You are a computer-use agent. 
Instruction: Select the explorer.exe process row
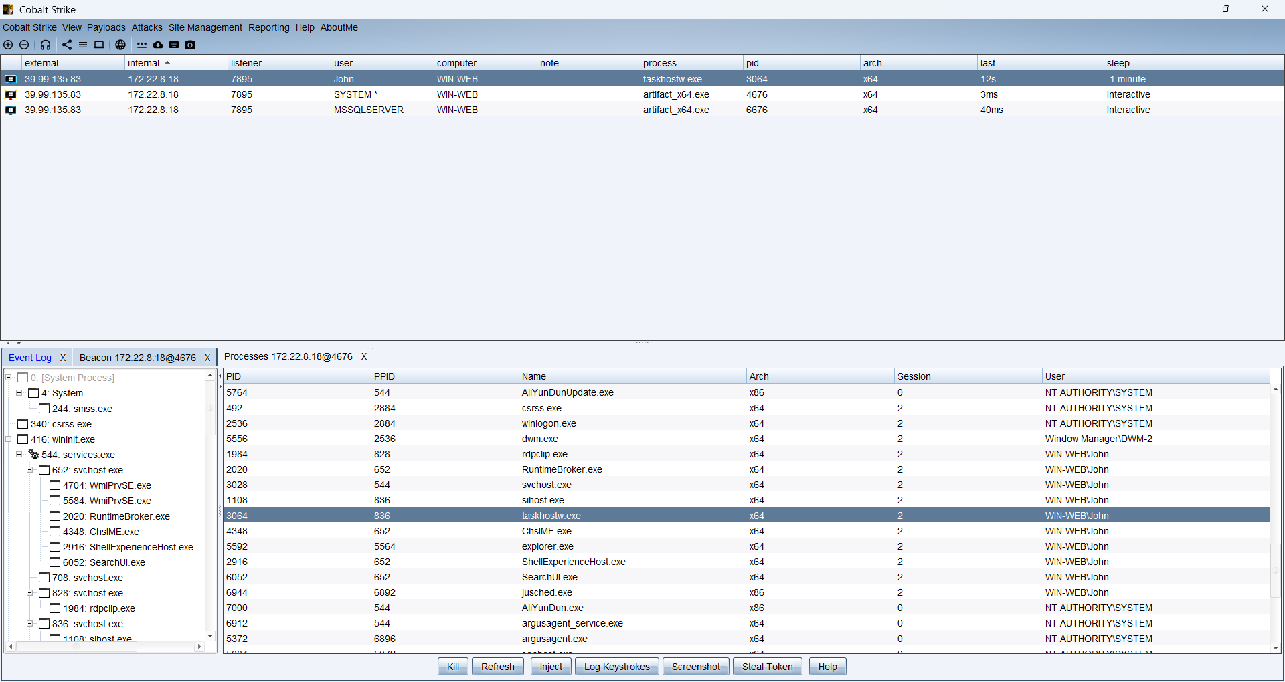click(x=747, y=546)
